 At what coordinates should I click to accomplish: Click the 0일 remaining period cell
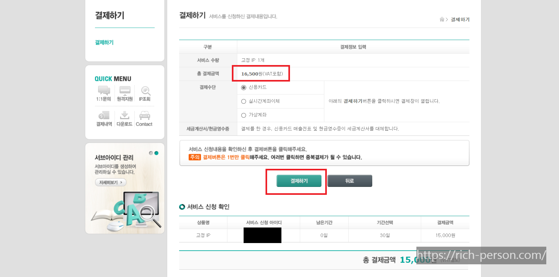[324, 235]
